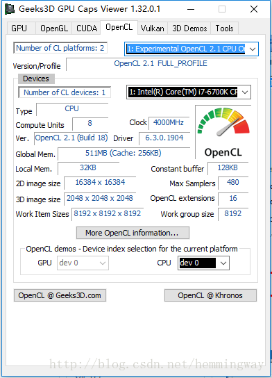Select the OpenCL tab
The height and width of the screenshot is (378, 272).
point(119,27)
